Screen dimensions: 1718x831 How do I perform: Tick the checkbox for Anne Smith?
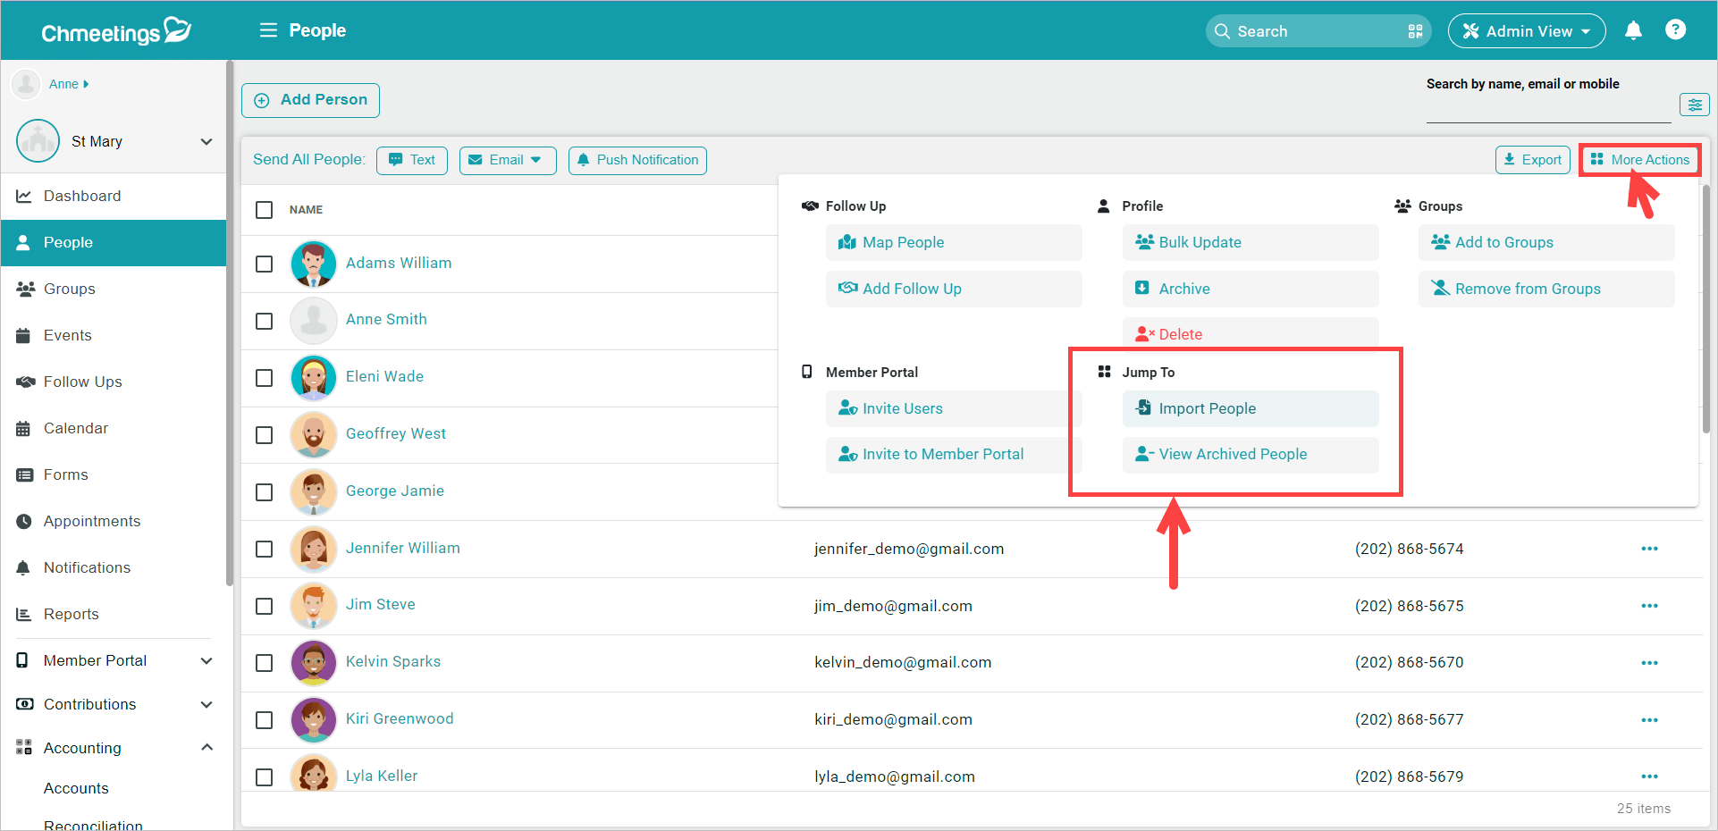click(x=264, y=321)
